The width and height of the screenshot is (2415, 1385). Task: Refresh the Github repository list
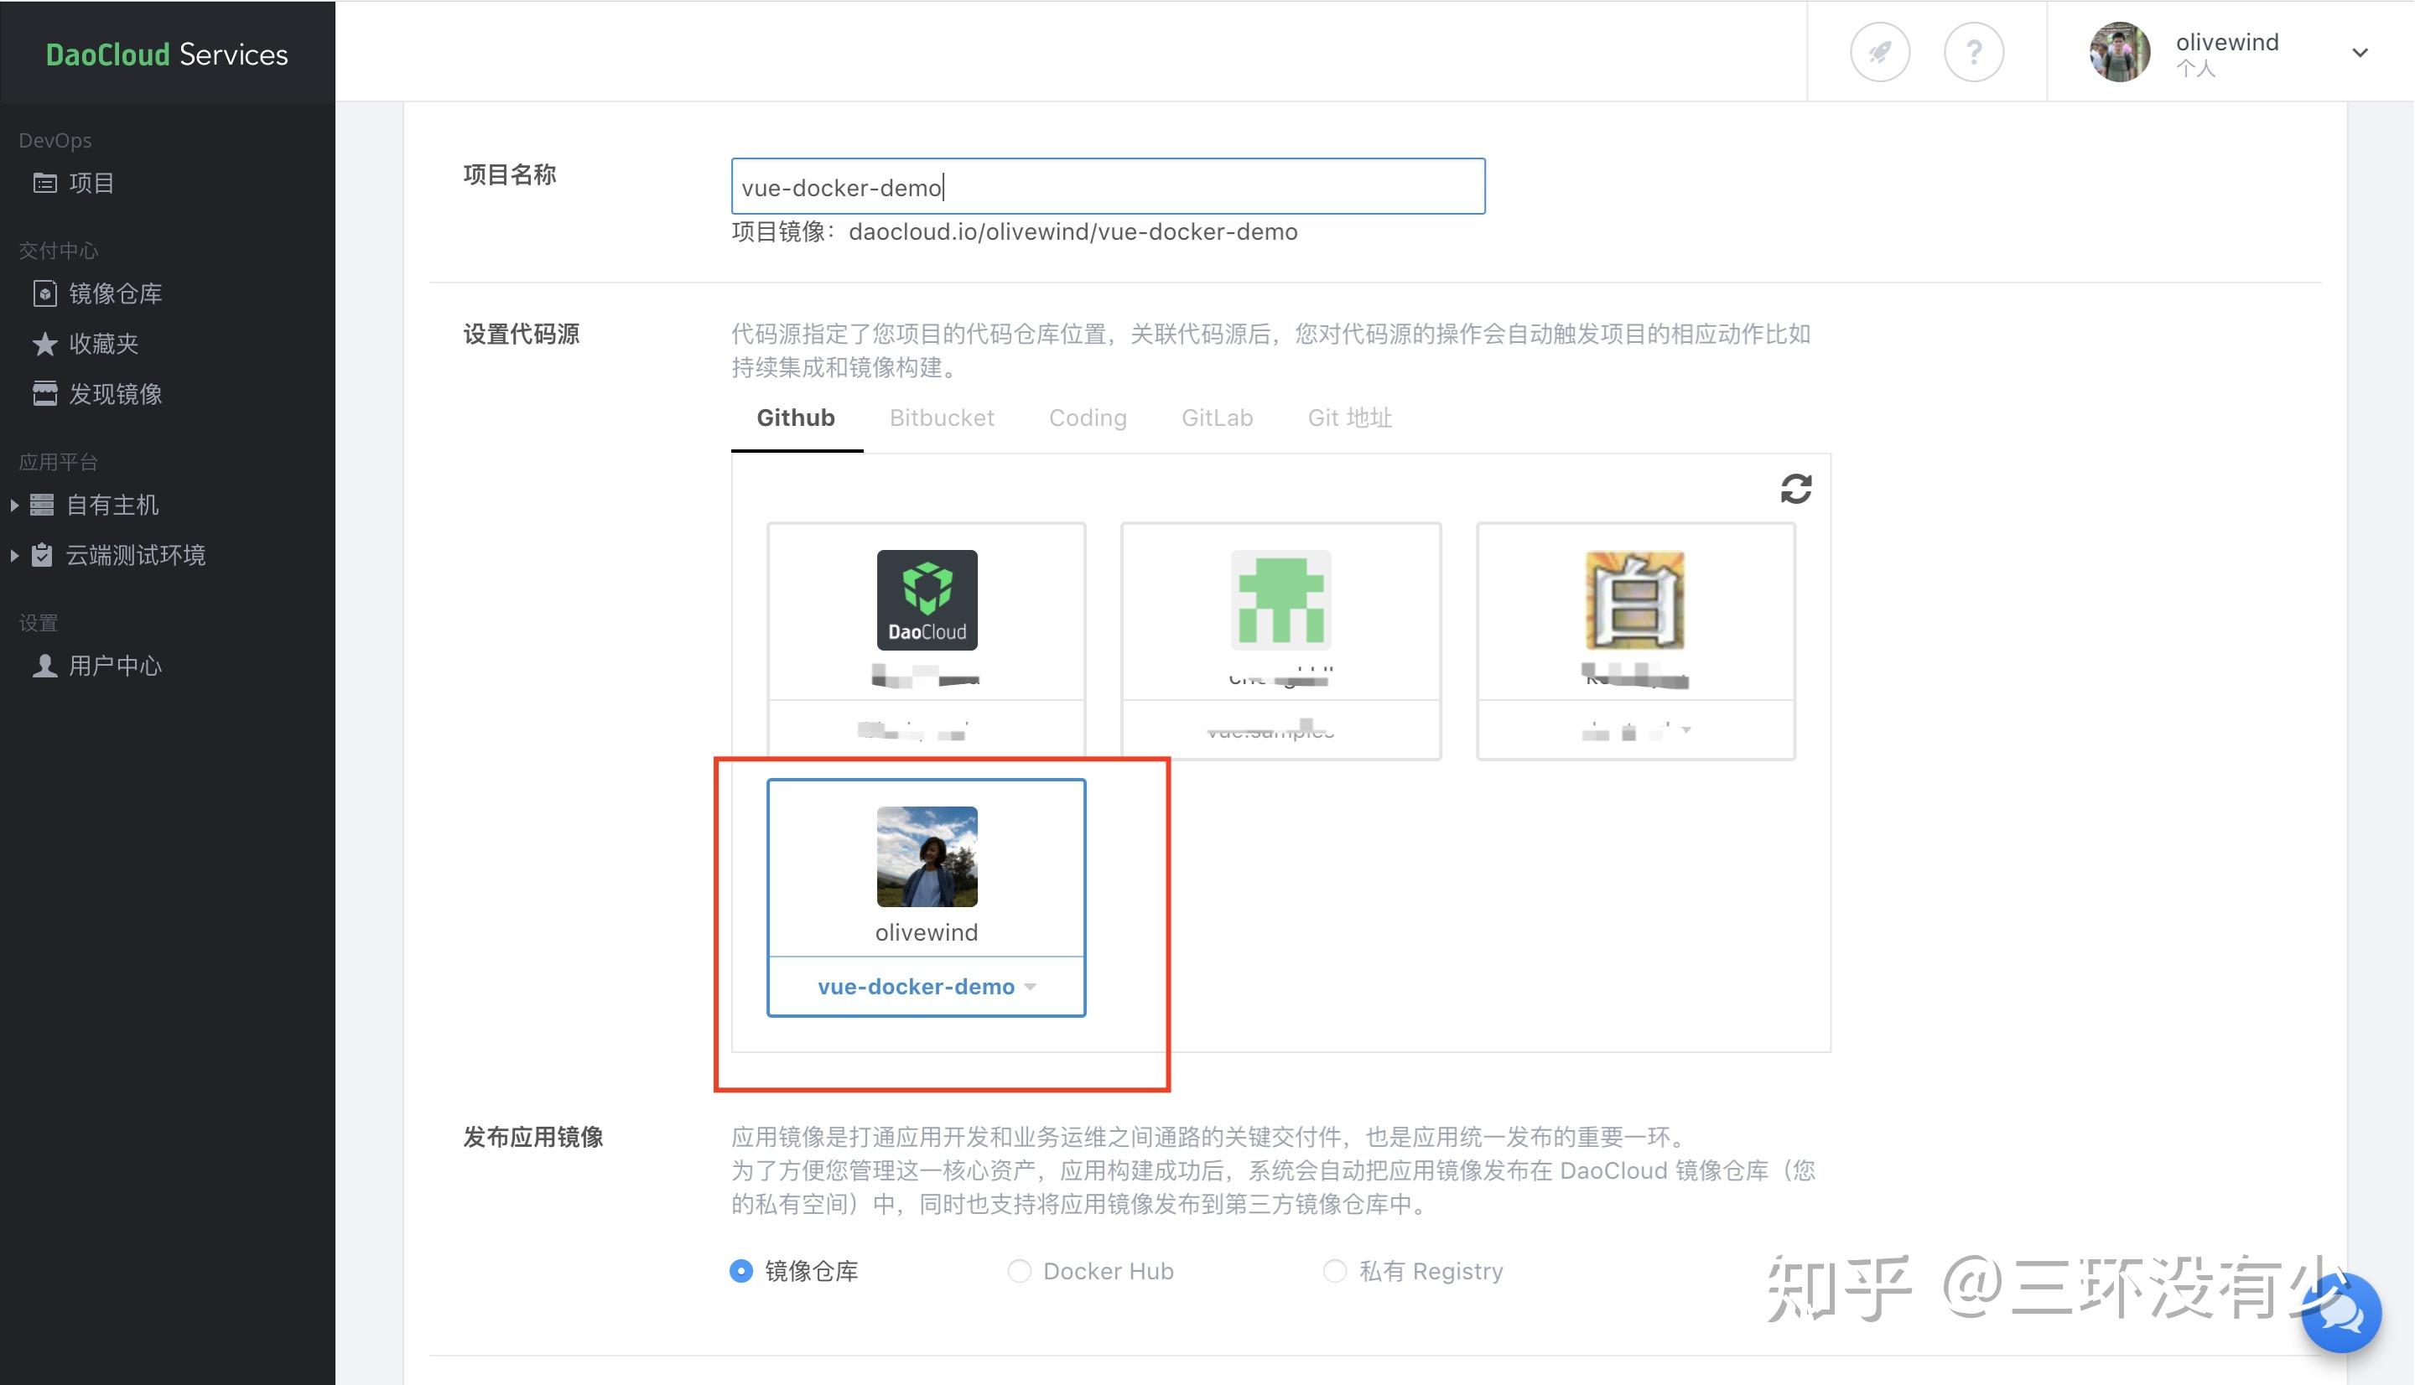(x=1796, y=489)
